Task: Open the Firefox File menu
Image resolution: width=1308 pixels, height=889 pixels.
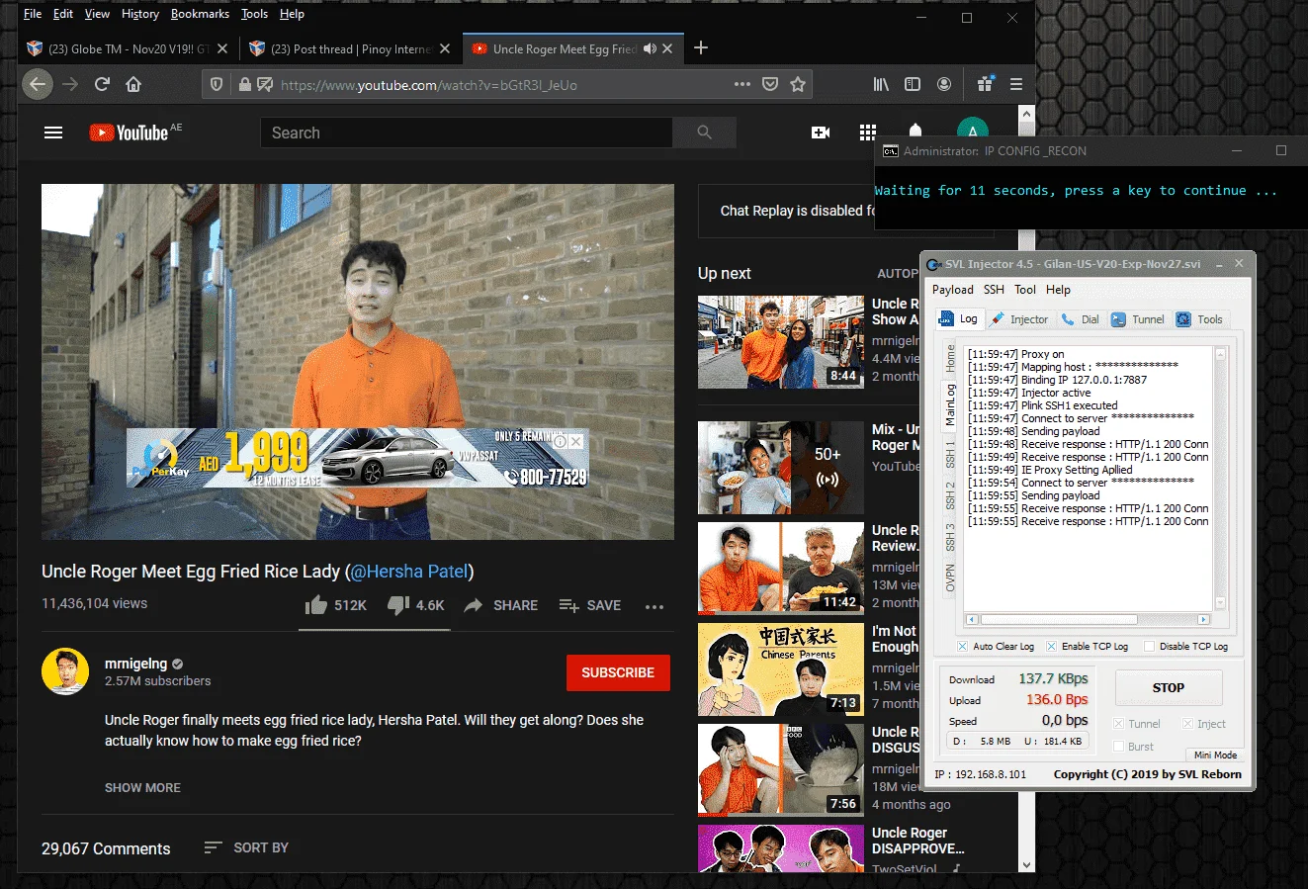Action: coord(33,14)
